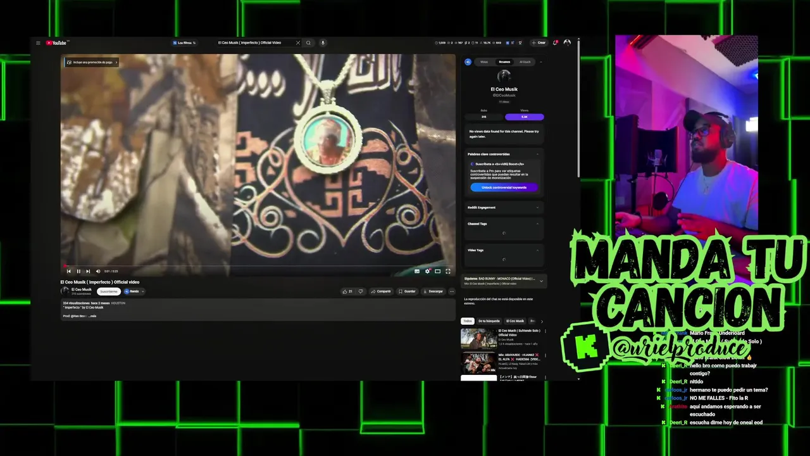Open the Sufriendo Solo video thumbnail
The image size is (810, 456).
tap(478, 339)
